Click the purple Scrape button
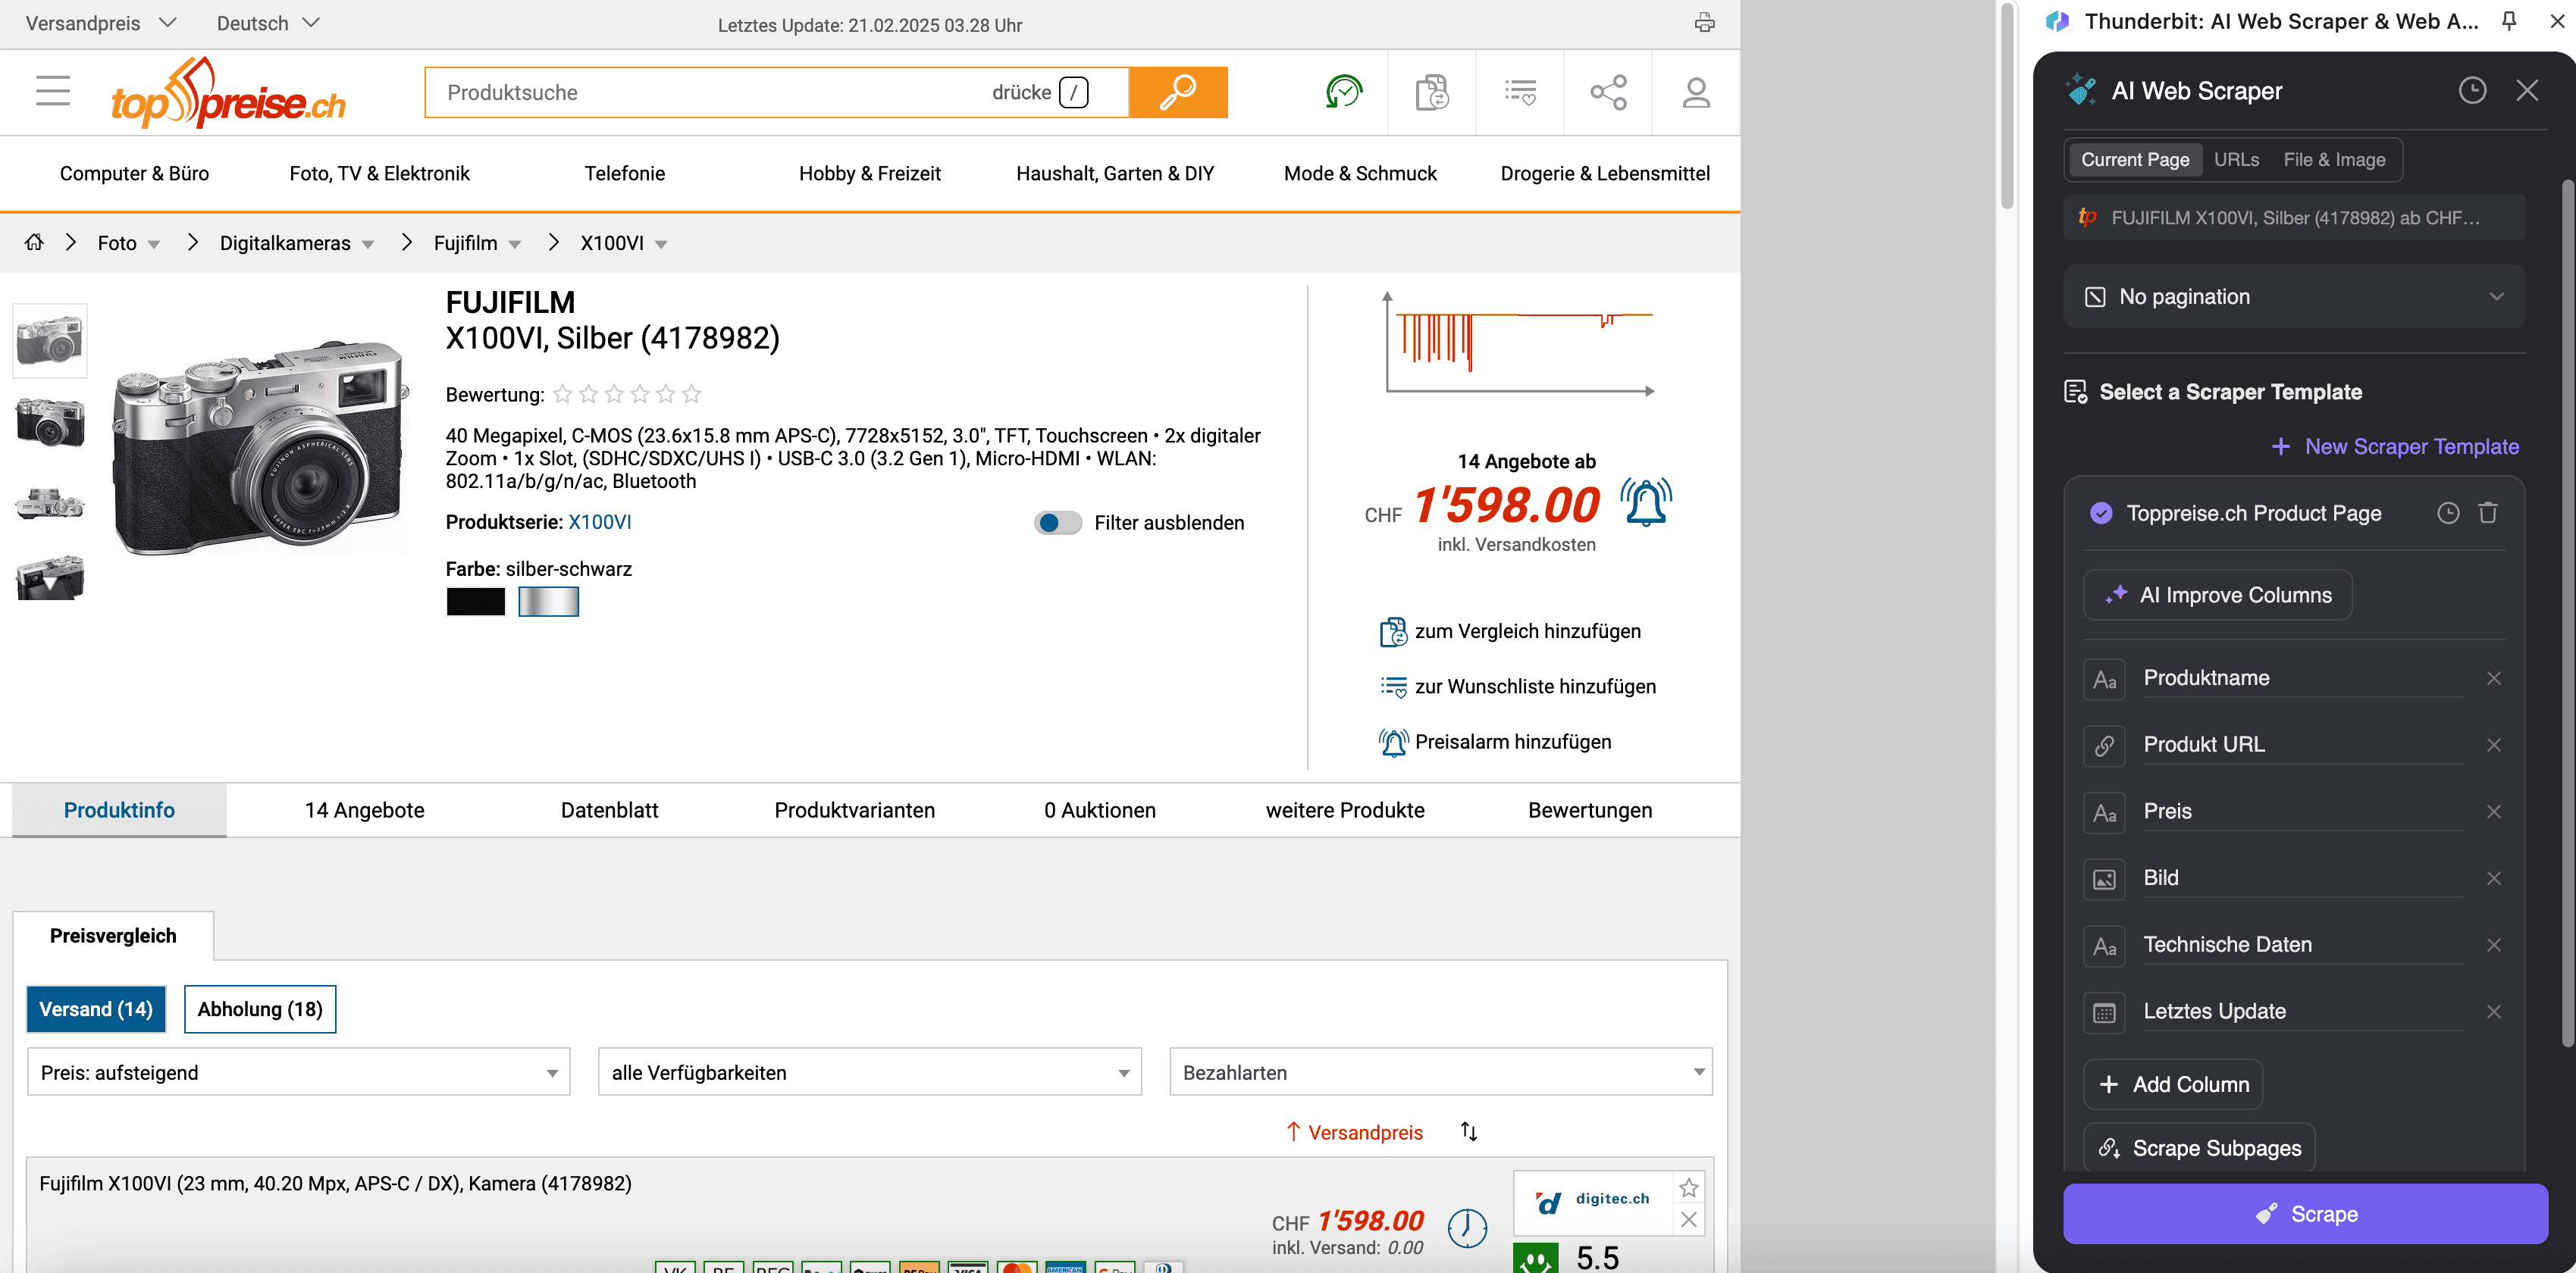The width and height of the screenshot is (2576, 1273). (x=2305, y=1213)
